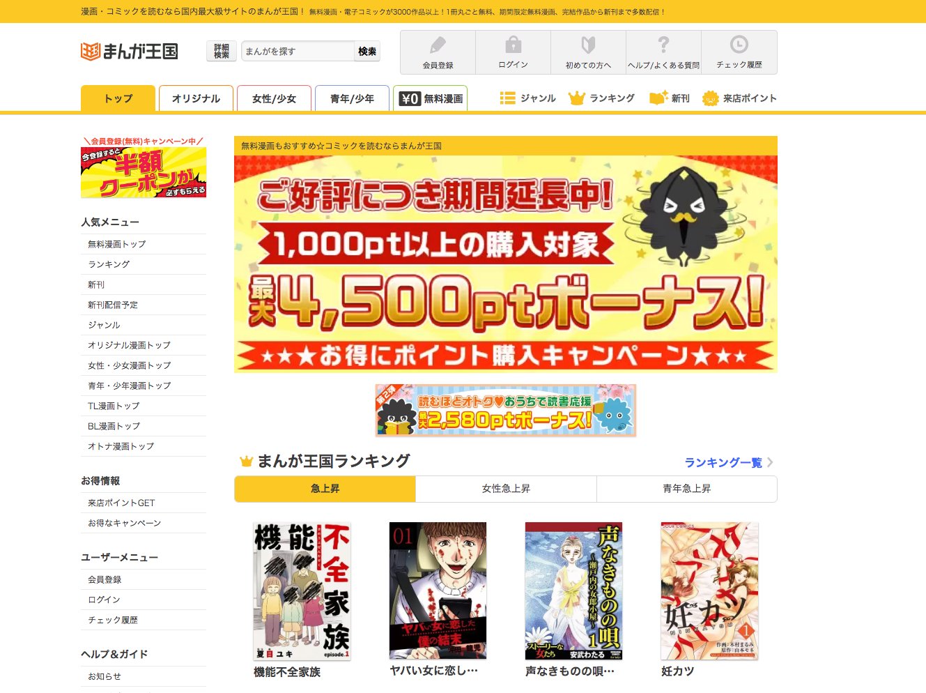Open 来店ポイント icon link
Image resolution: width=926 pixels, height=693 pixels.
tap(739, 98)
